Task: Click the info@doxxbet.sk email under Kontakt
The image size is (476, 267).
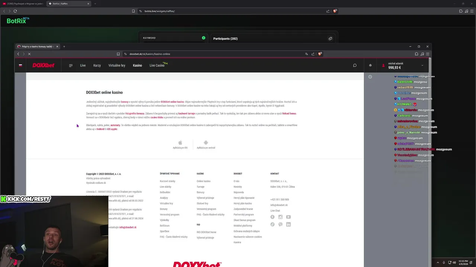Action: tap(279, 205)
